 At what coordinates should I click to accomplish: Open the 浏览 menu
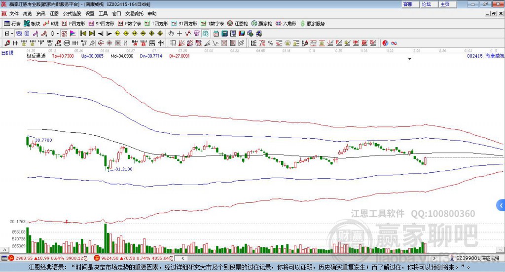28,13
